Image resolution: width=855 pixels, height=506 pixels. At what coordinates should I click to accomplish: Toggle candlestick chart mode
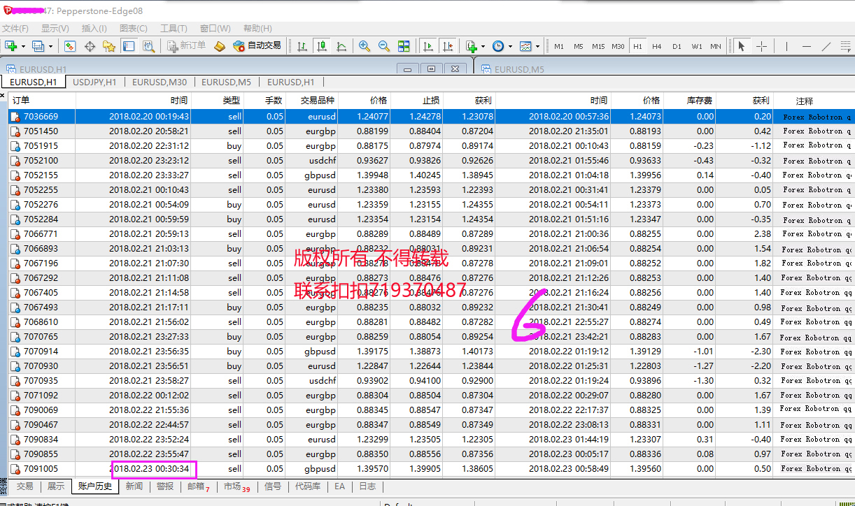tap(322, 46)
